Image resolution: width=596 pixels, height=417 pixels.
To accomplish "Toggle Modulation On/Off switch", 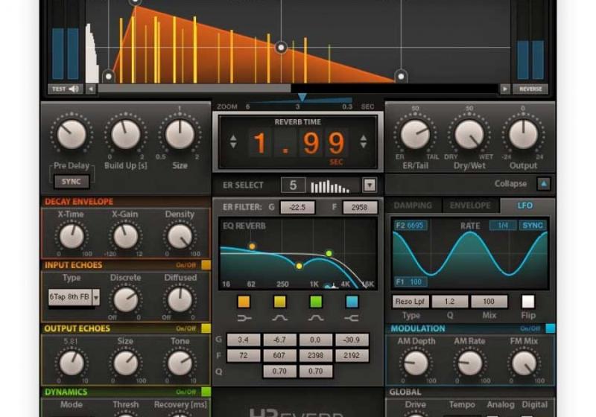I will click(550, 328).
